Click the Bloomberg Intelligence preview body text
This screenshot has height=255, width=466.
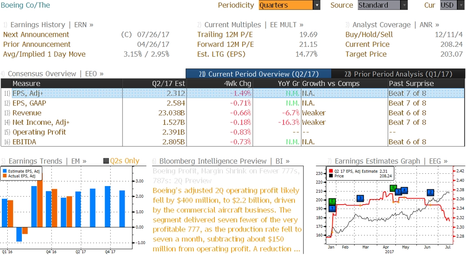227,220
